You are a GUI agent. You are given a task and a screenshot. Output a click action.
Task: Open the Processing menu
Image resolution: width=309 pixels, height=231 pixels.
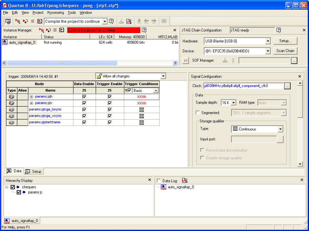(55, 13)
